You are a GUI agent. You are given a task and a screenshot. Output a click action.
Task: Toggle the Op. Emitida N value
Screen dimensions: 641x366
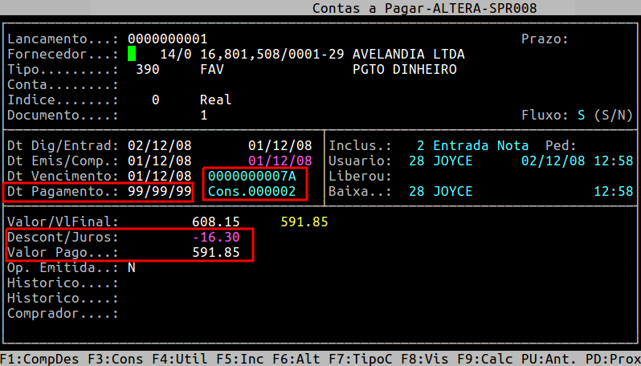pyautogui.click(x=132, y=267)
